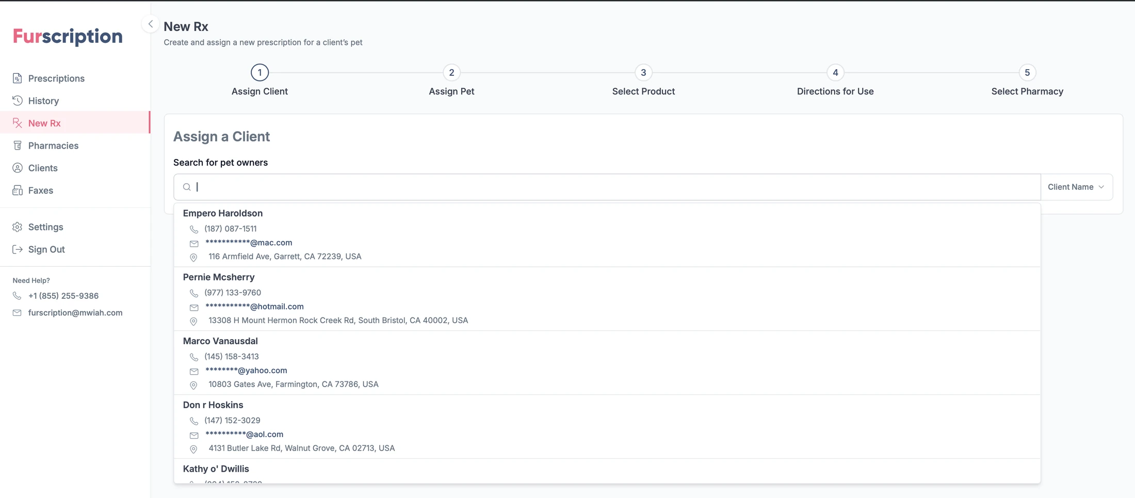Click the masked @aol.com email

pos(244,435)
